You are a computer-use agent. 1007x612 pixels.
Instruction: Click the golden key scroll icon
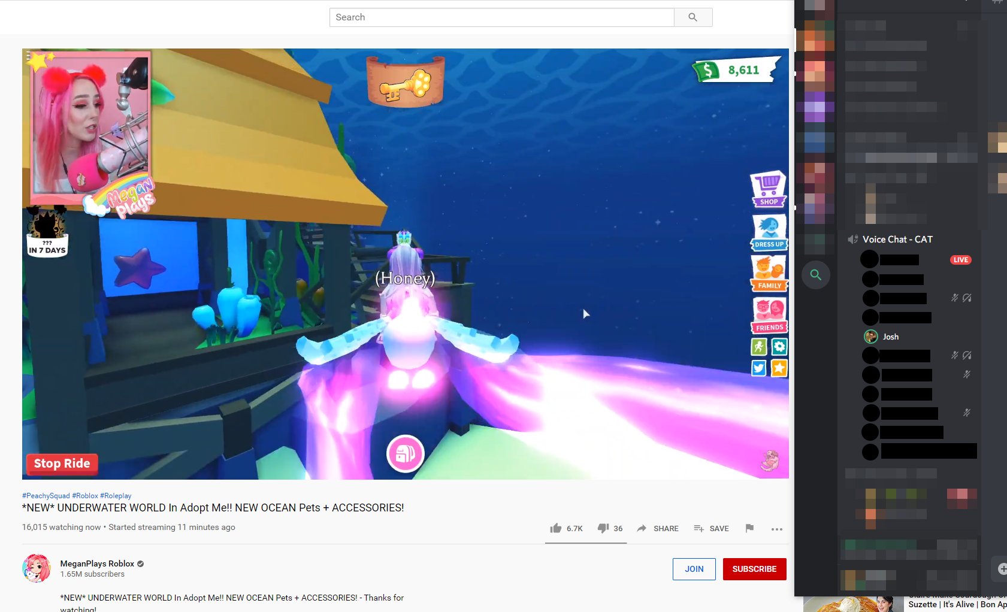[406, 82]
